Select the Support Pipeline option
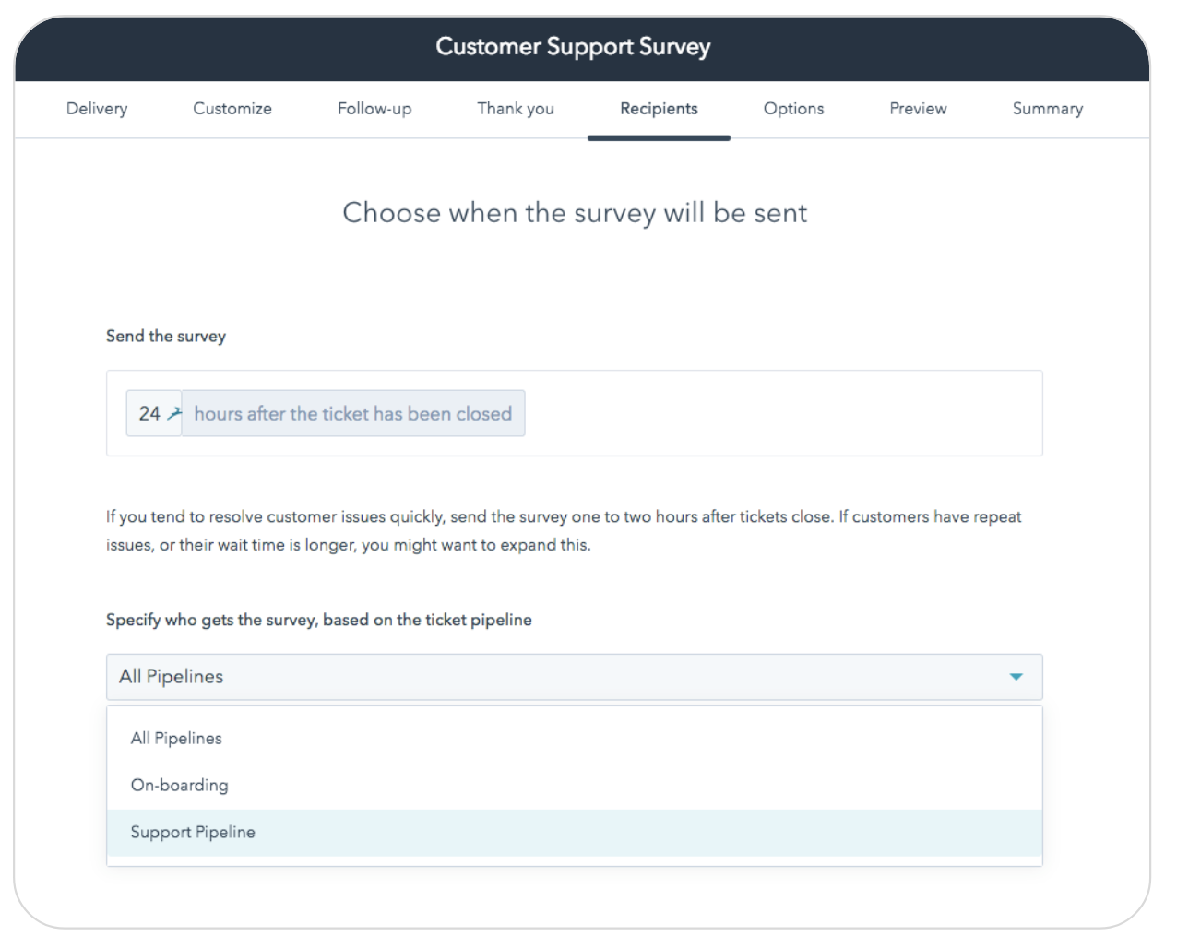Image resolution: width=1177 pixels, height=948 pixels. [193, 833]
